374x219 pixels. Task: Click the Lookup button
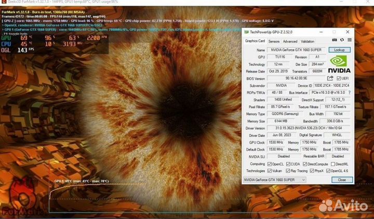pos(339,50)
